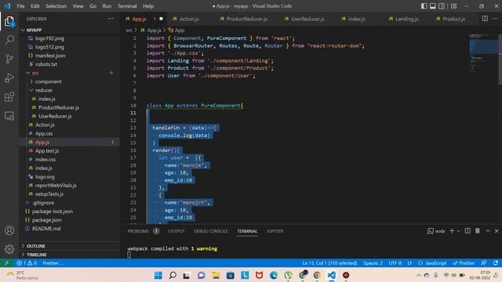Show the Debug Console panel tab
502x282 pixels.
click(211, 231)
